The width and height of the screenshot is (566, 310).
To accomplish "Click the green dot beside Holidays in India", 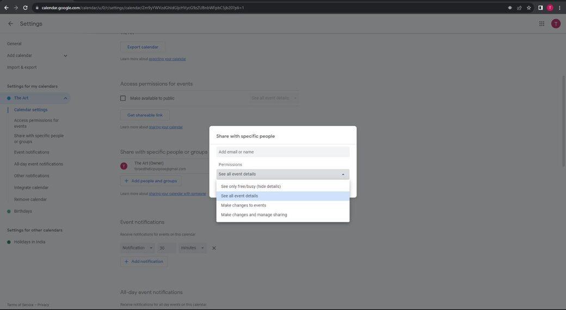I will point(9,242).
